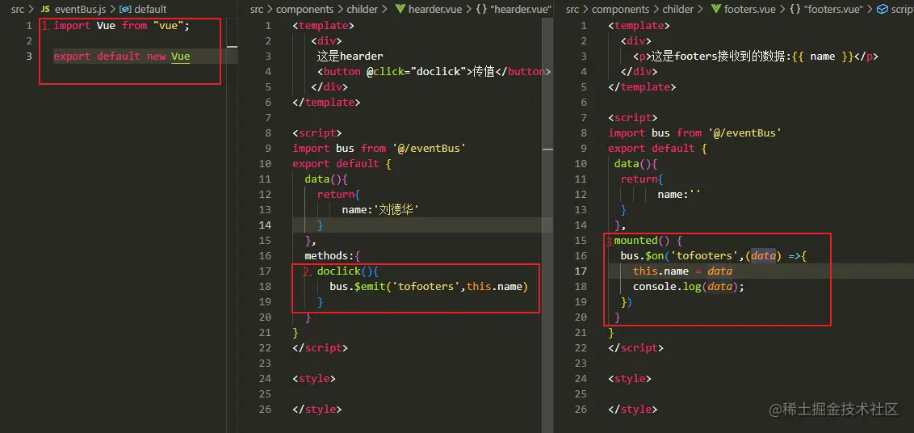
Task: Click import Vue from "vue" line
Action: click(122, 26)
